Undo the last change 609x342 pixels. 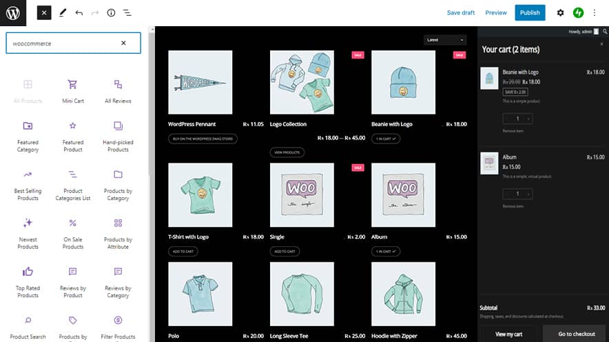click(79, 13)
